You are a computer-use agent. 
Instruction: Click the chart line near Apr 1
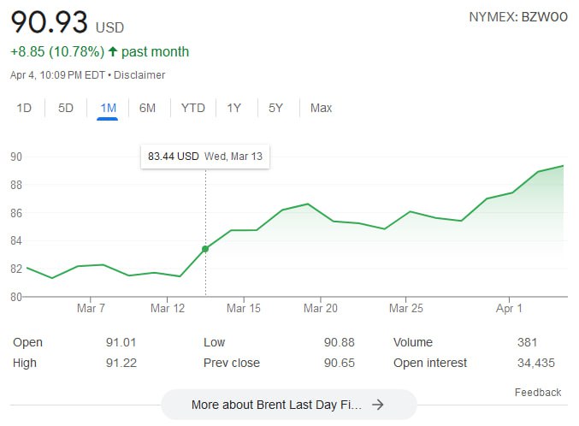point(510,193)
